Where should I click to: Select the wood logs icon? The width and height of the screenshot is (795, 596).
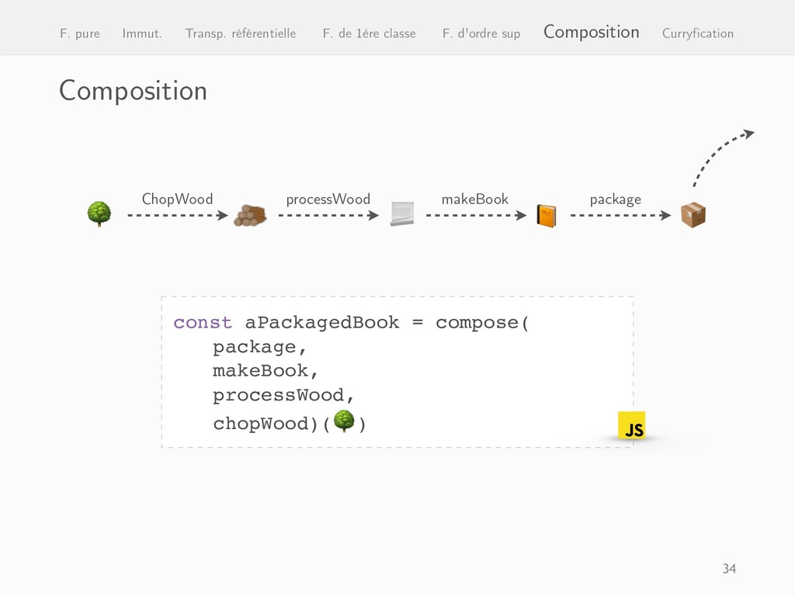(x=250, y=216)
